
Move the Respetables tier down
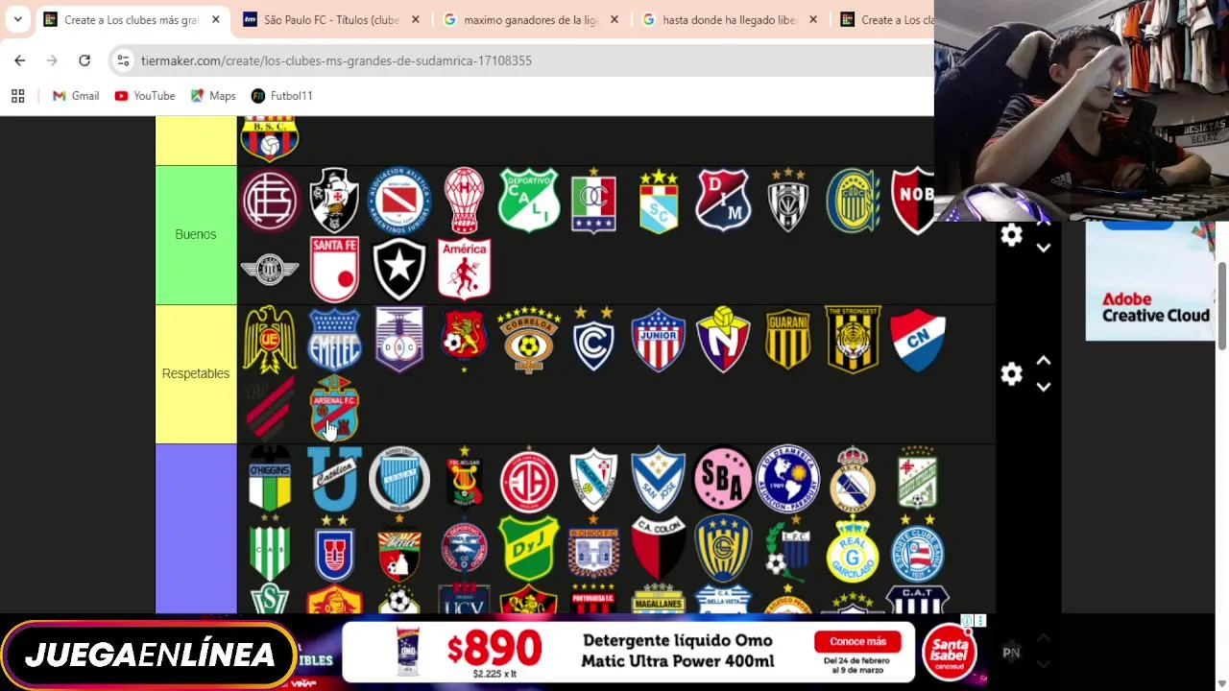(1044, 387)
